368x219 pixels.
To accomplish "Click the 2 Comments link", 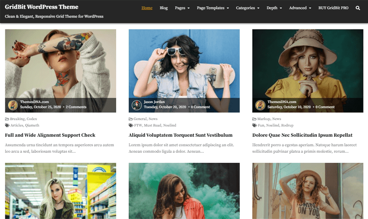I will click(x=76, y=107).
